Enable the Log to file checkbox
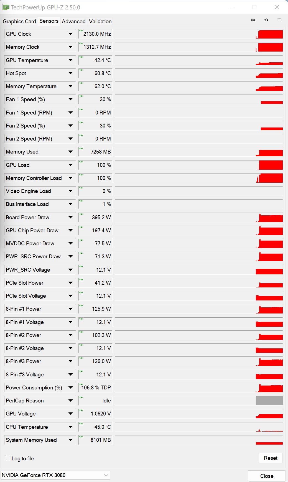The width and height of the screenshot is (288, 482). click(8, 458)
